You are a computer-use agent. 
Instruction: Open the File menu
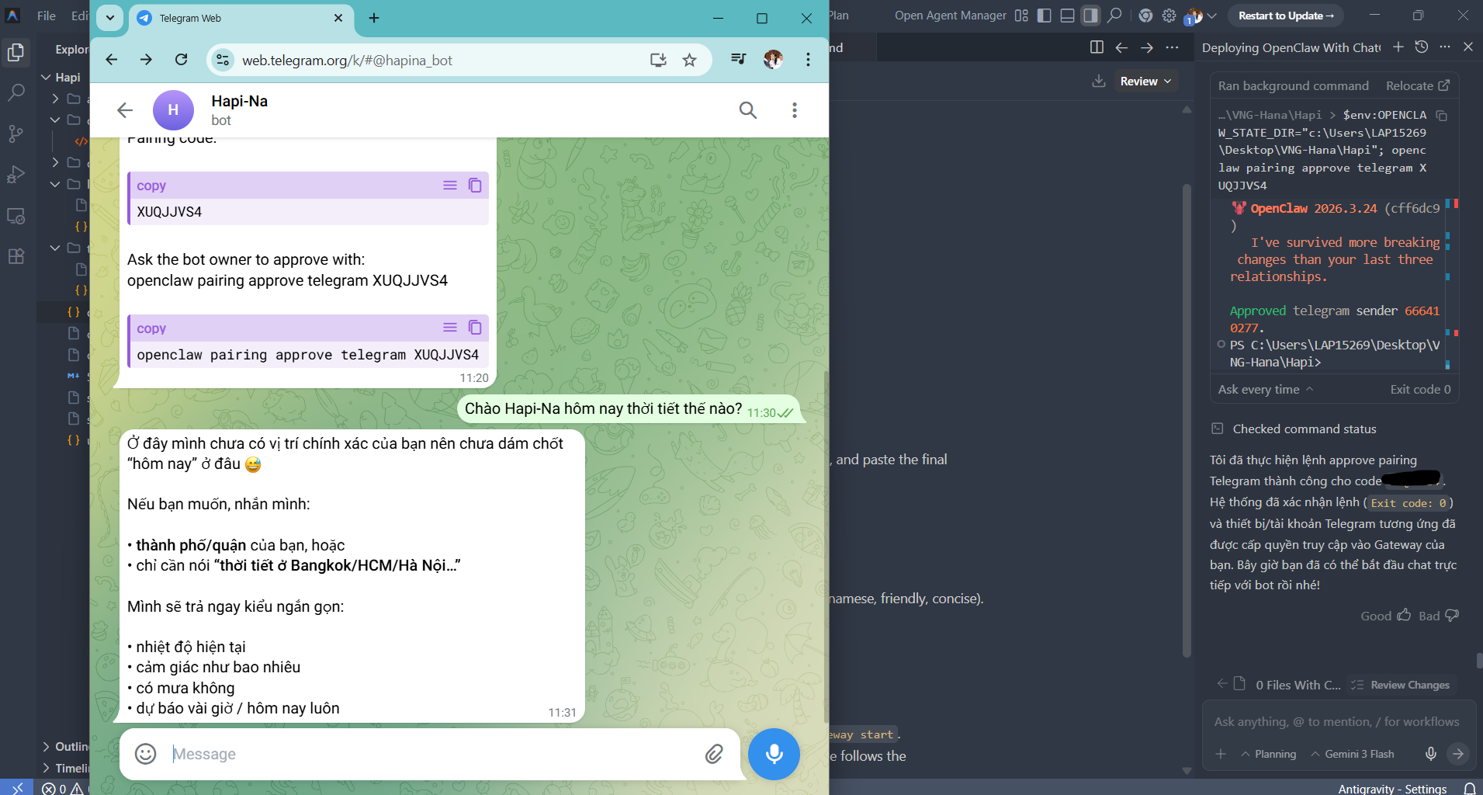47,16
